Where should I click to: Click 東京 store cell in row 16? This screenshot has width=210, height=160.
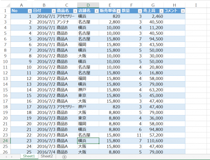88,96
